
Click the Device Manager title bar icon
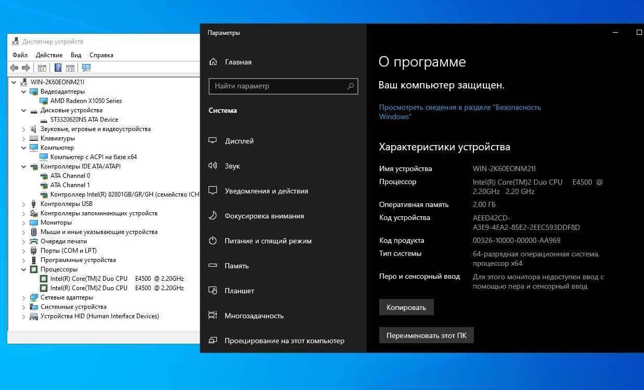click(x=16, y=42)
